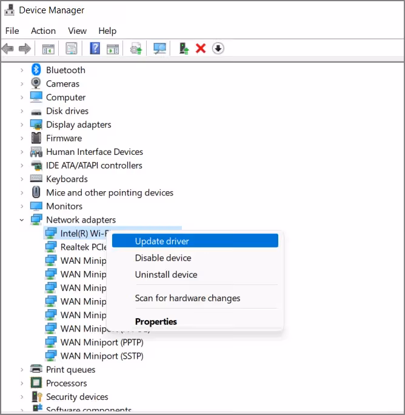Click the Security devices key icon

point(37,396)
